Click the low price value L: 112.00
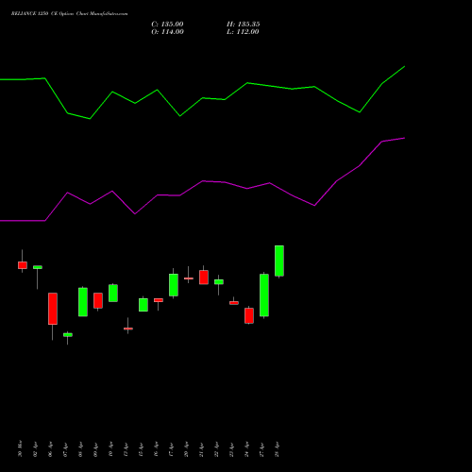This screenshot has width=472, height=472. coord(243,32)
